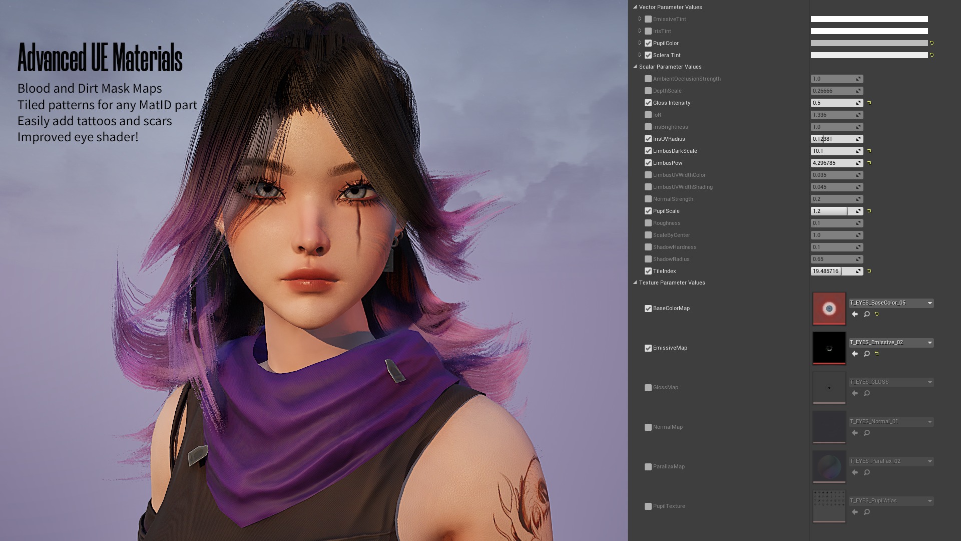Browse to T_EYES_Normal_01 magnifier icon
This screenshot has width=961, height=541.
[x=867, y=433]
